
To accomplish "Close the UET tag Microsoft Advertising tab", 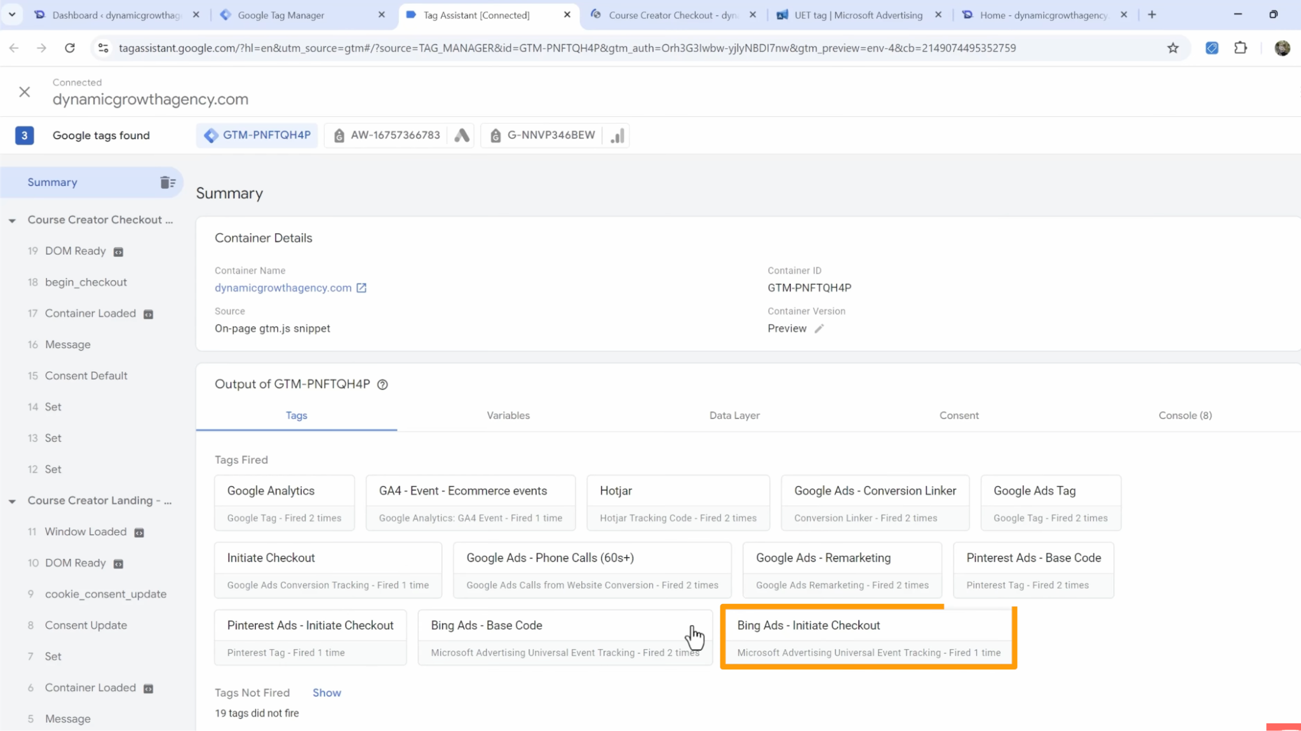I will (938, 15).
